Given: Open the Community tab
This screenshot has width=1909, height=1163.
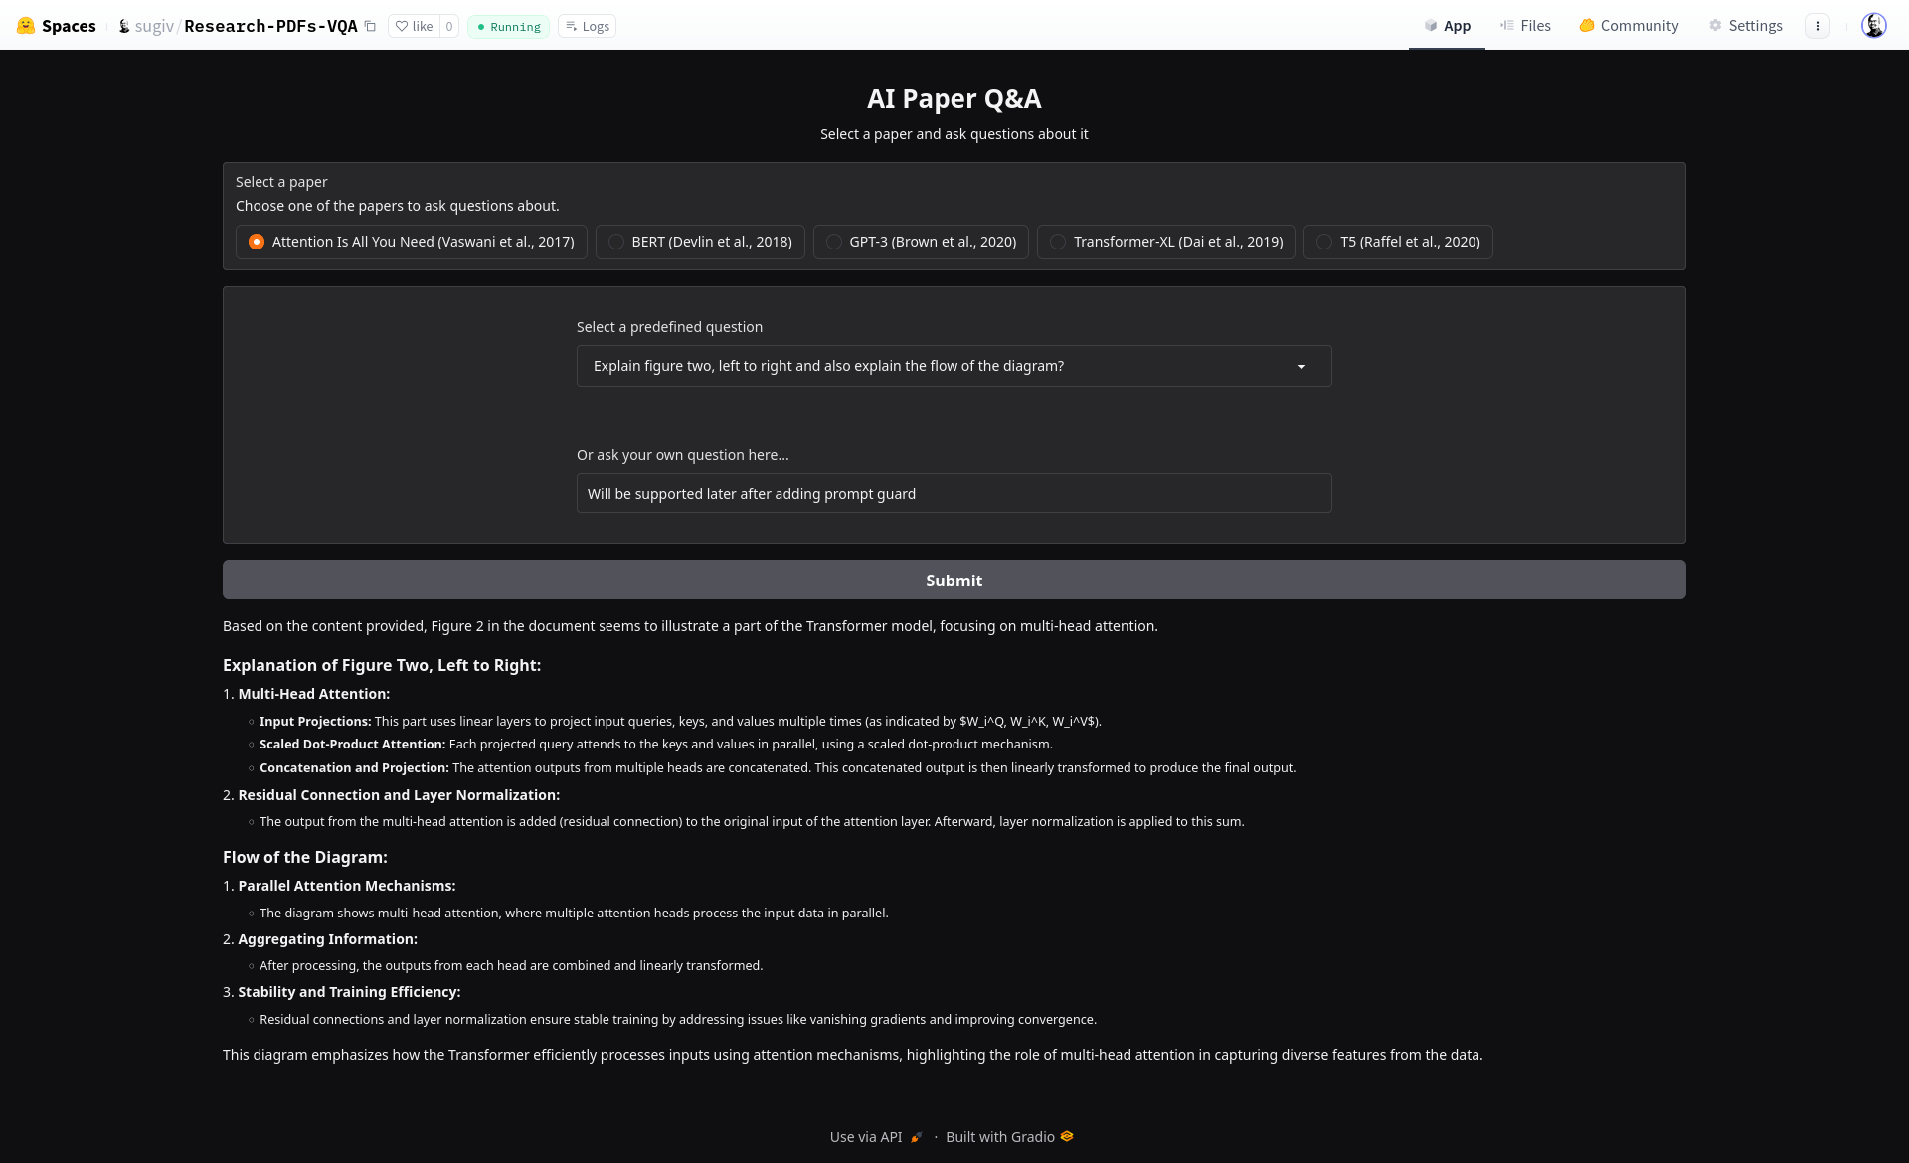Looking at the screenshot, I should [1629, 26].
